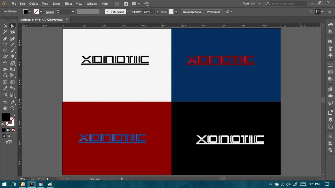
Task: Select the Artboard tool
Action: click(x=5, y=102)
